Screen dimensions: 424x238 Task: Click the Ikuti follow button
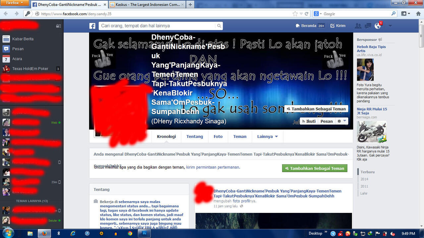point(308,121)
